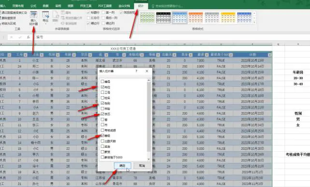This screenshot has height=187, width=310.
Task: Check 奖金 field in slicer dialog
Action: click(102, 146)
